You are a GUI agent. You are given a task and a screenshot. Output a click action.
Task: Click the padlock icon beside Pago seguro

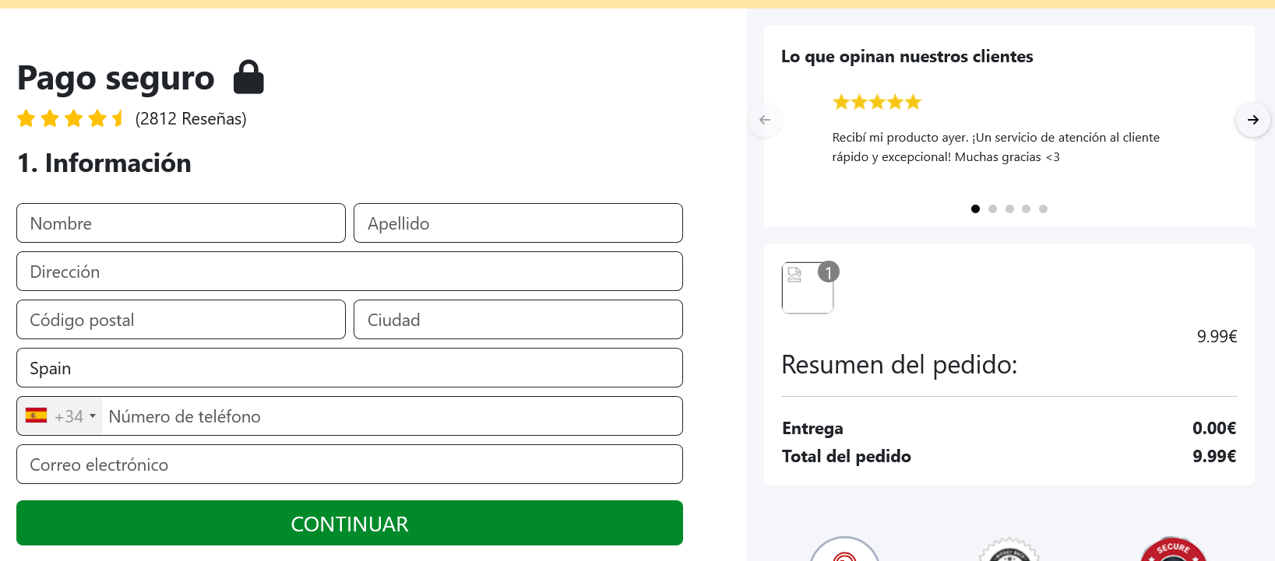click(x=249, y=77)
